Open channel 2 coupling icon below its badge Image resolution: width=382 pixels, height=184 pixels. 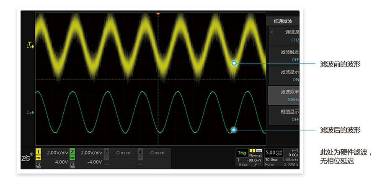click(72, 158)
